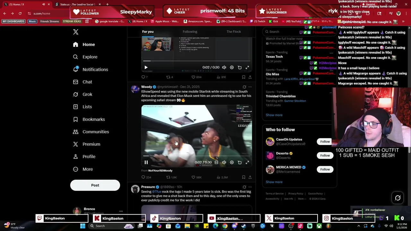Open @Tfue mention in Pressure's post
Viewport: 411px width, 231px height.
point(157,192)
